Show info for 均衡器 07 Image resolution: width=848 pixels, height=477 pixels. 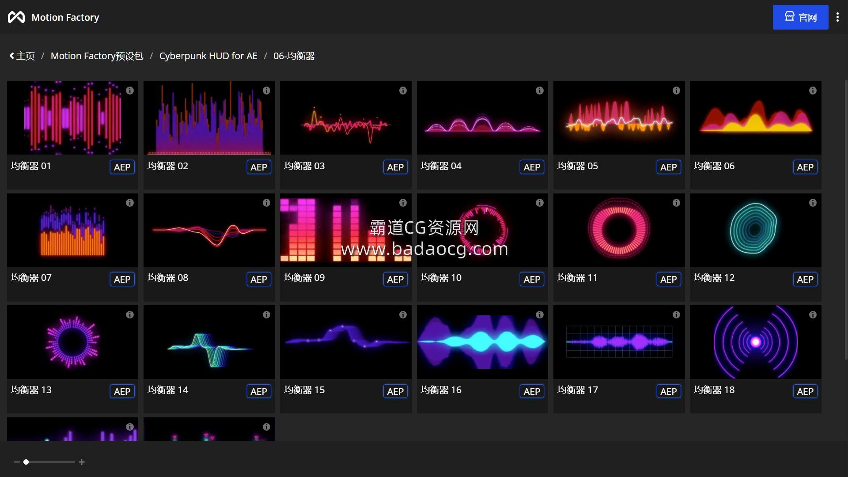[130, 203]
